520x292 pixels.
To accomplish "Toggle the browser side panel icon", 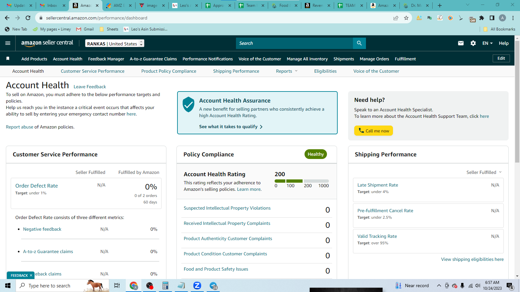I will click(x=492, y=18).
